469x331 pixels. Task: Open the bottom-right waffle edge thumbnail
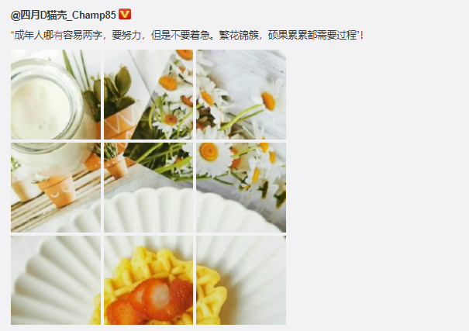click(x=241, y=280)
